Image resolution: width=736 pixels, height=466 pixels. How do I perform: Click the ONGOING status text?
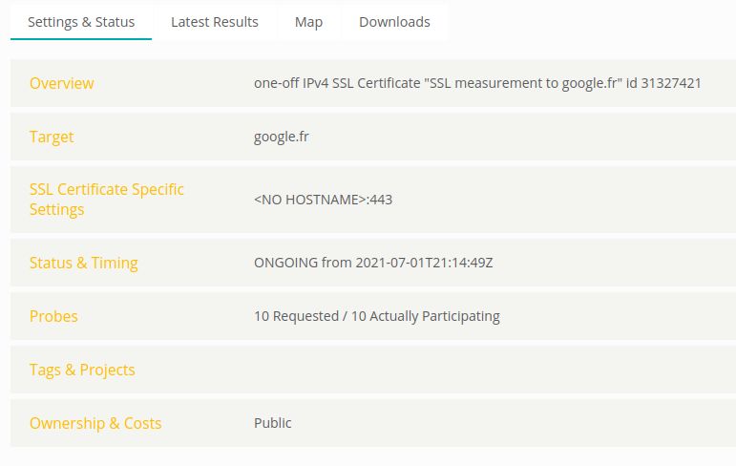(285, 263)
